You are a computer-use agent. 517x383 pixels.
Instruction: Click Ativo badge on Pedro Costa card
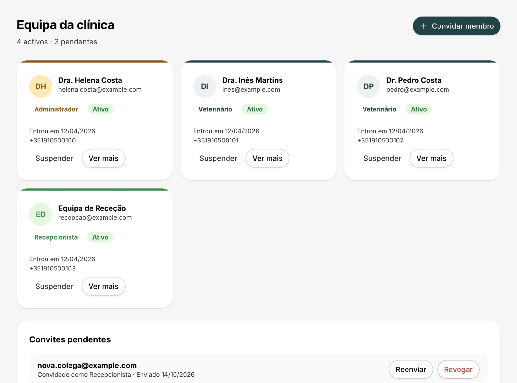tap(419, 109)
